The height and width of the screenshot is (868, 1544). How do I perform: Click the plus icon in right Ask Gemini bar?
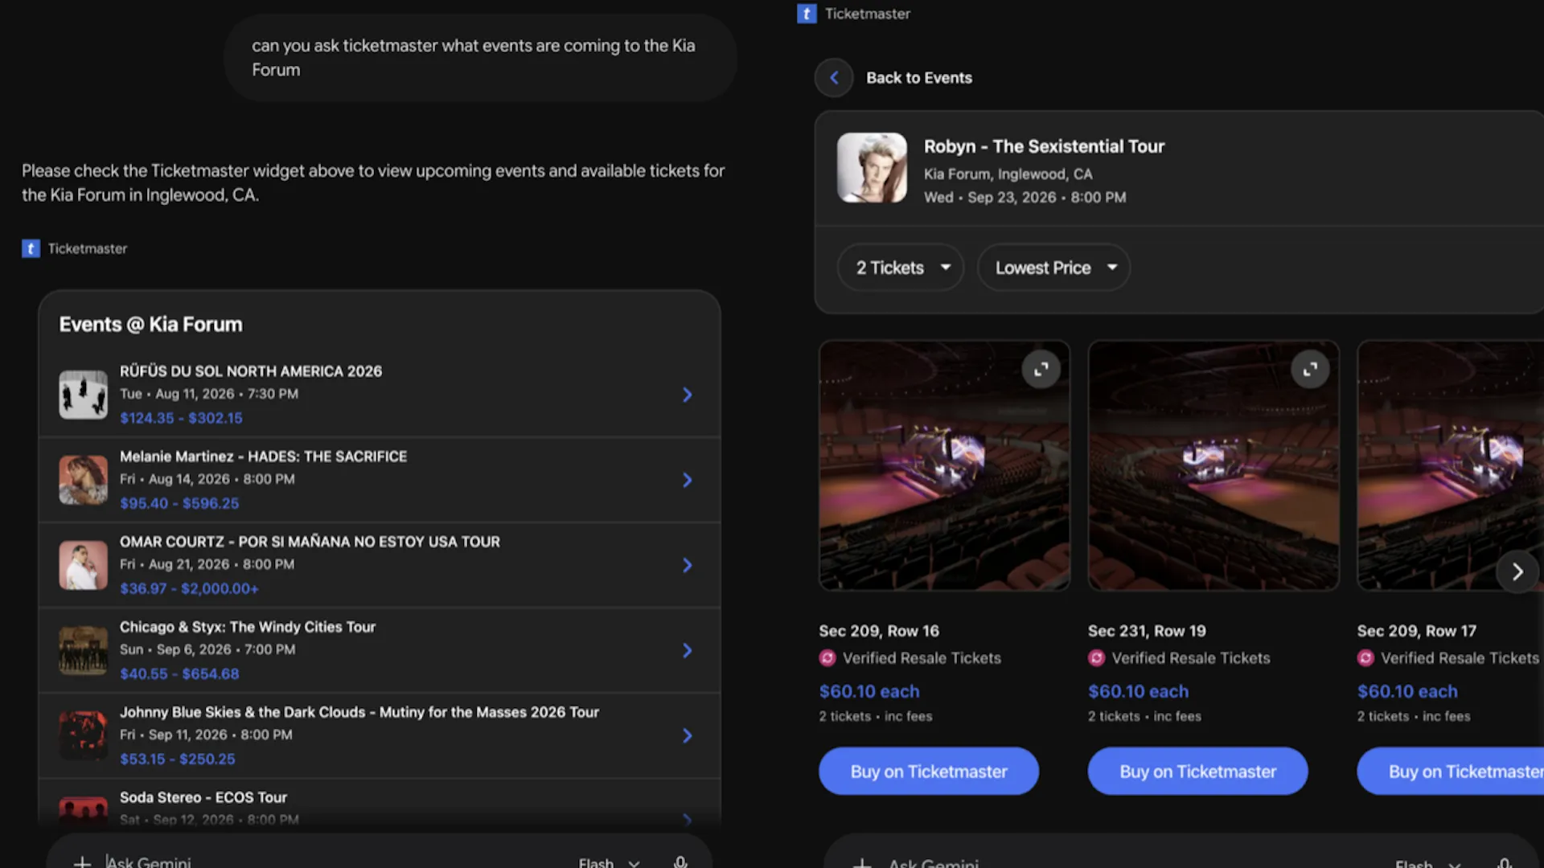861,863
